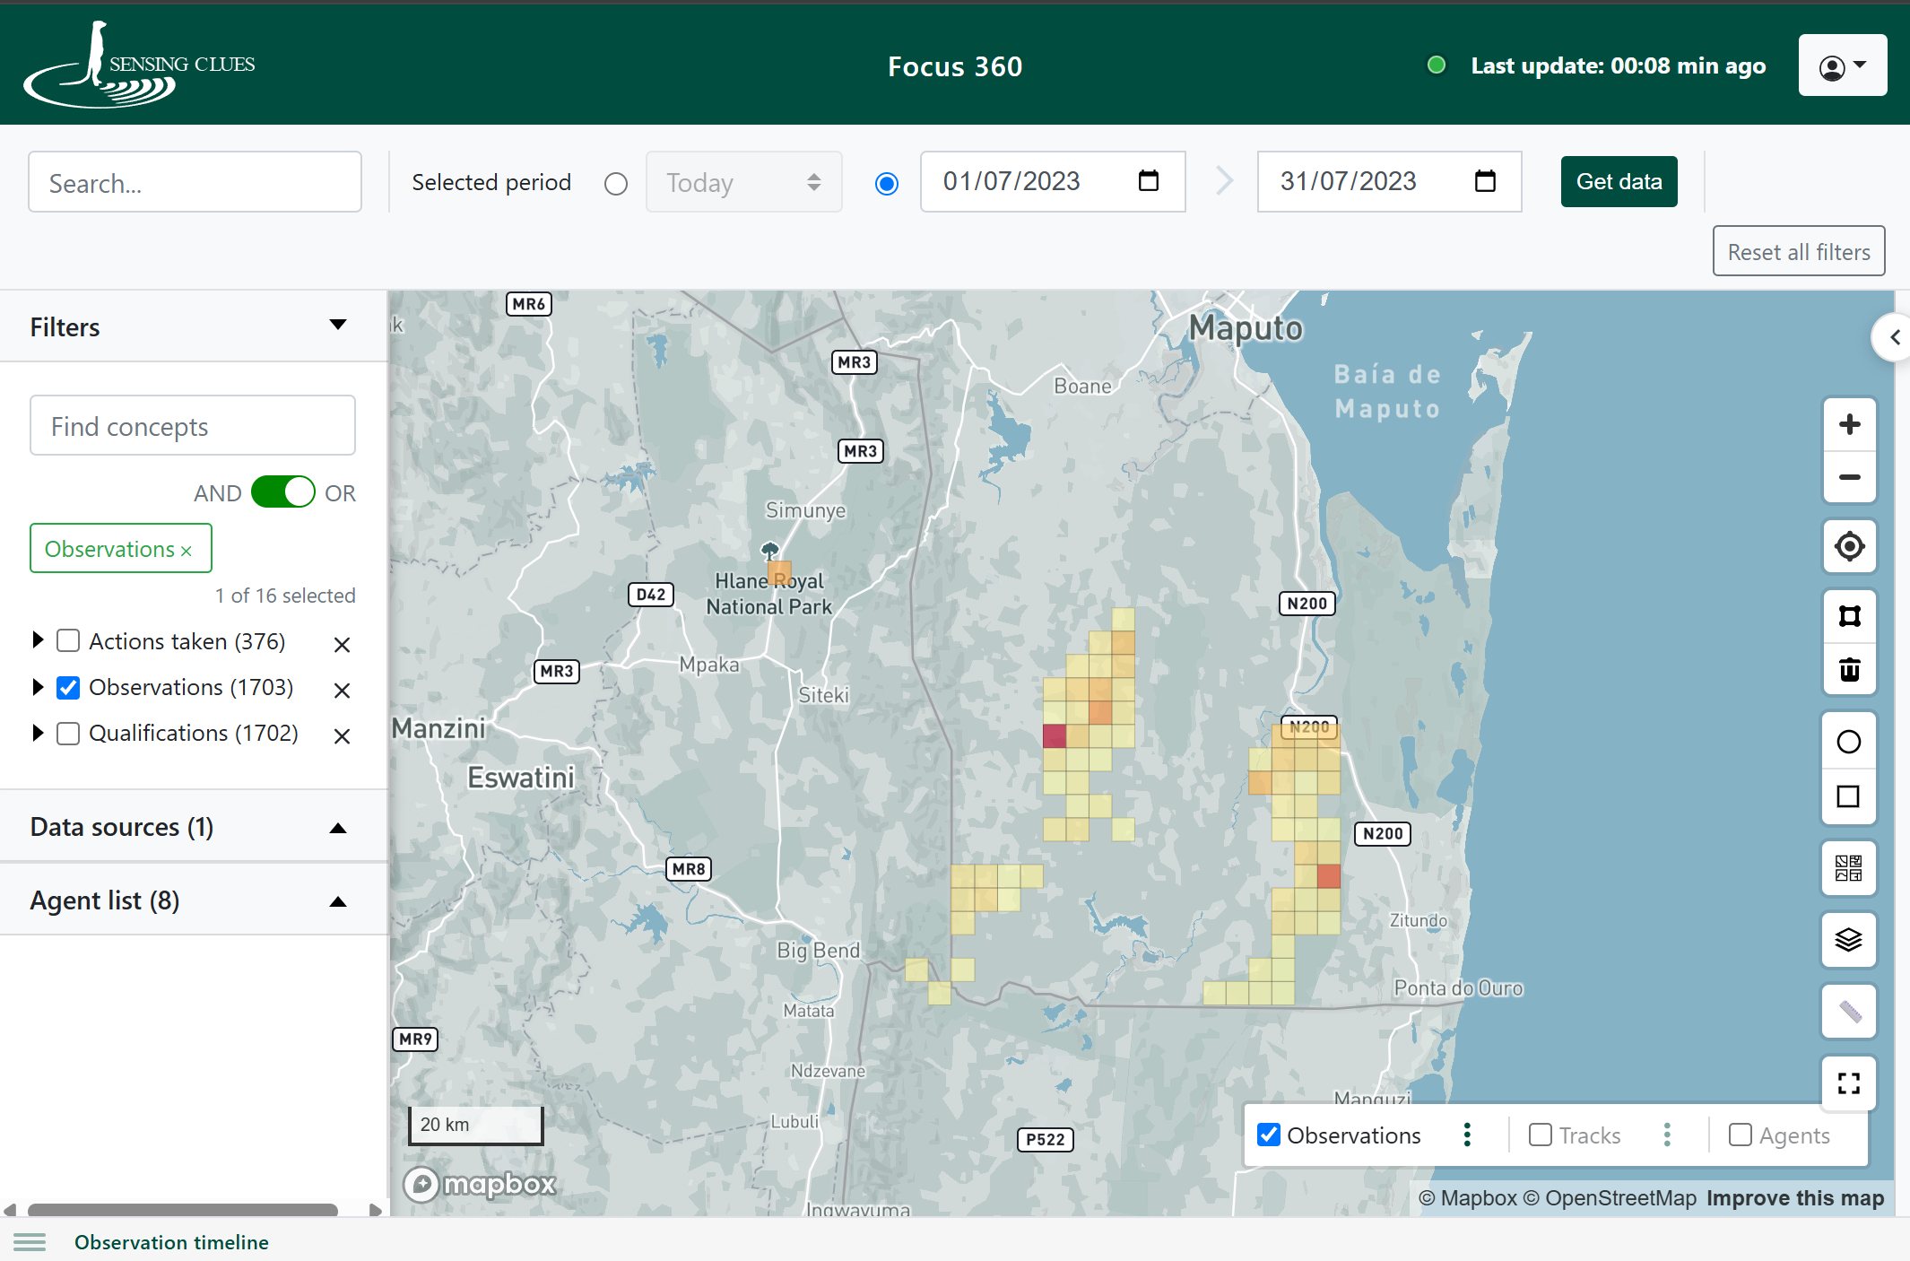
Task: Select the circle draw tool
Action: (1848, 742)
